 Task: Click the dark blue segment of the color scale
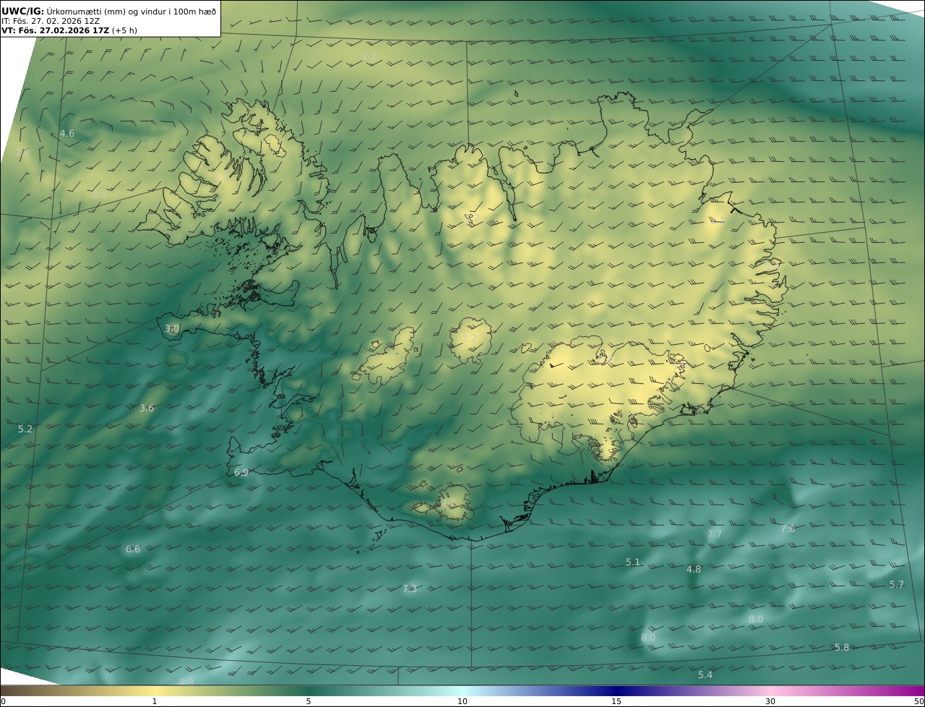click(616, 691)
